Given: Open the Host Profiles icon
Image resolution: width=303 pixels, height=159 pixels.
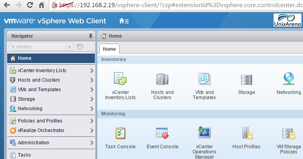Looking at the screenshot, I should [247, 133].
